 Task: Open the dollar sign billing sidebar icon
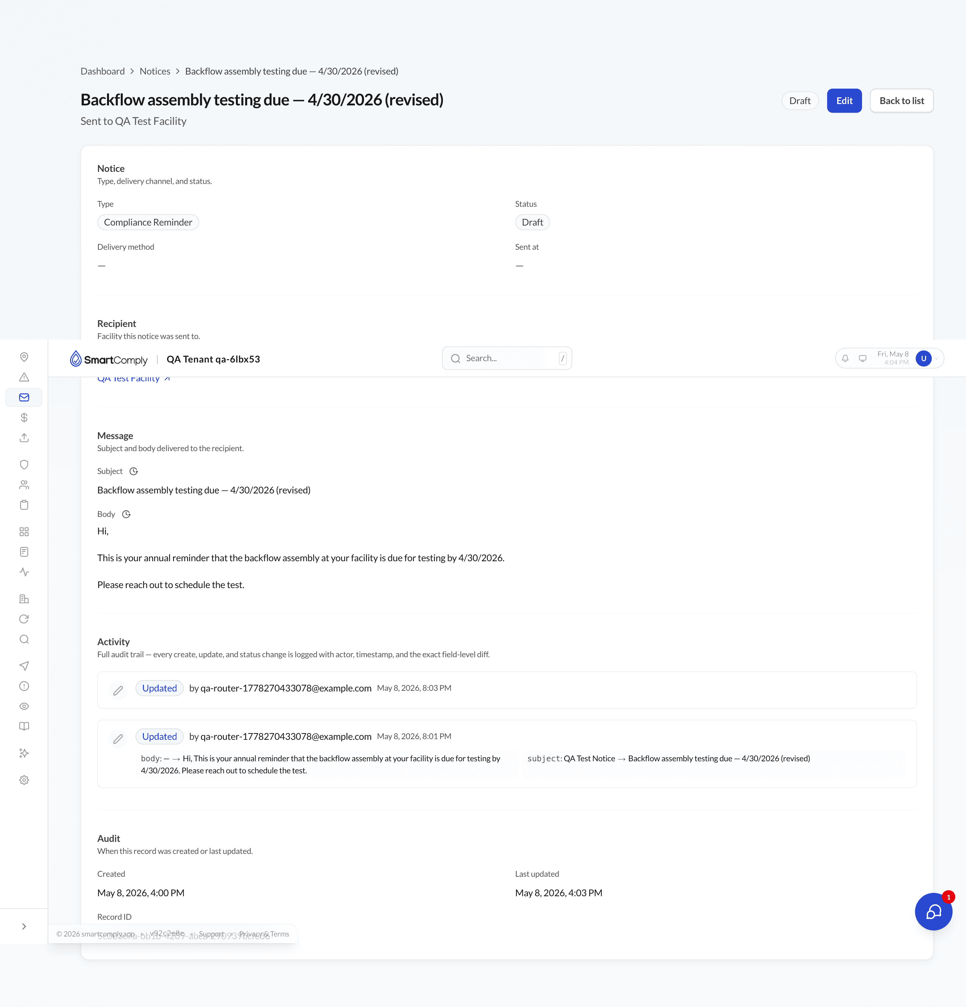(24, 418)
